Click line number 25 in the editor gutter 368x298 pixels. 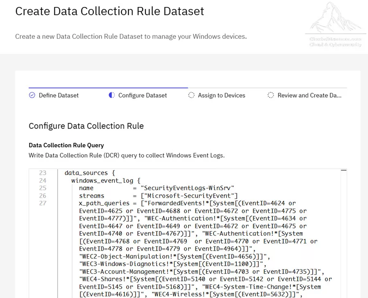[43, 188]
